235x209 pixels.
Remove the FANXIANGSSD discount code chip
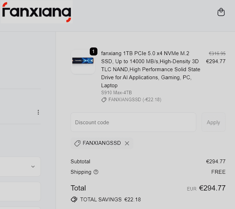(127, 143)
